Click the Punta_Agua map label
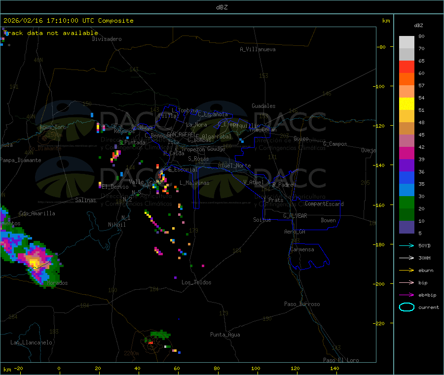Image resolution: width=444 pixels, height=375 pixels. pos(225,335)
